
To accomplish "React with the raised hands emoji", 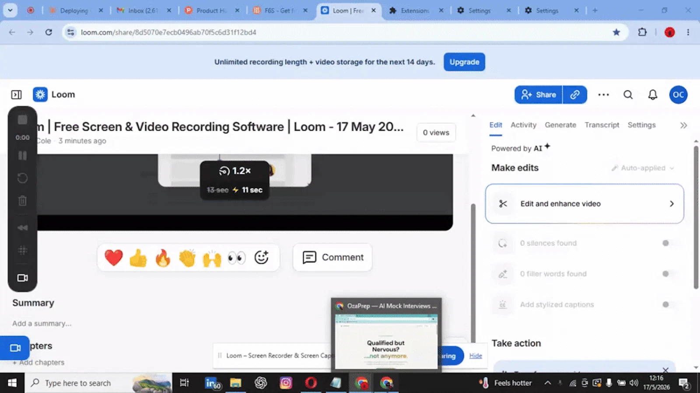I will (212, 258).
